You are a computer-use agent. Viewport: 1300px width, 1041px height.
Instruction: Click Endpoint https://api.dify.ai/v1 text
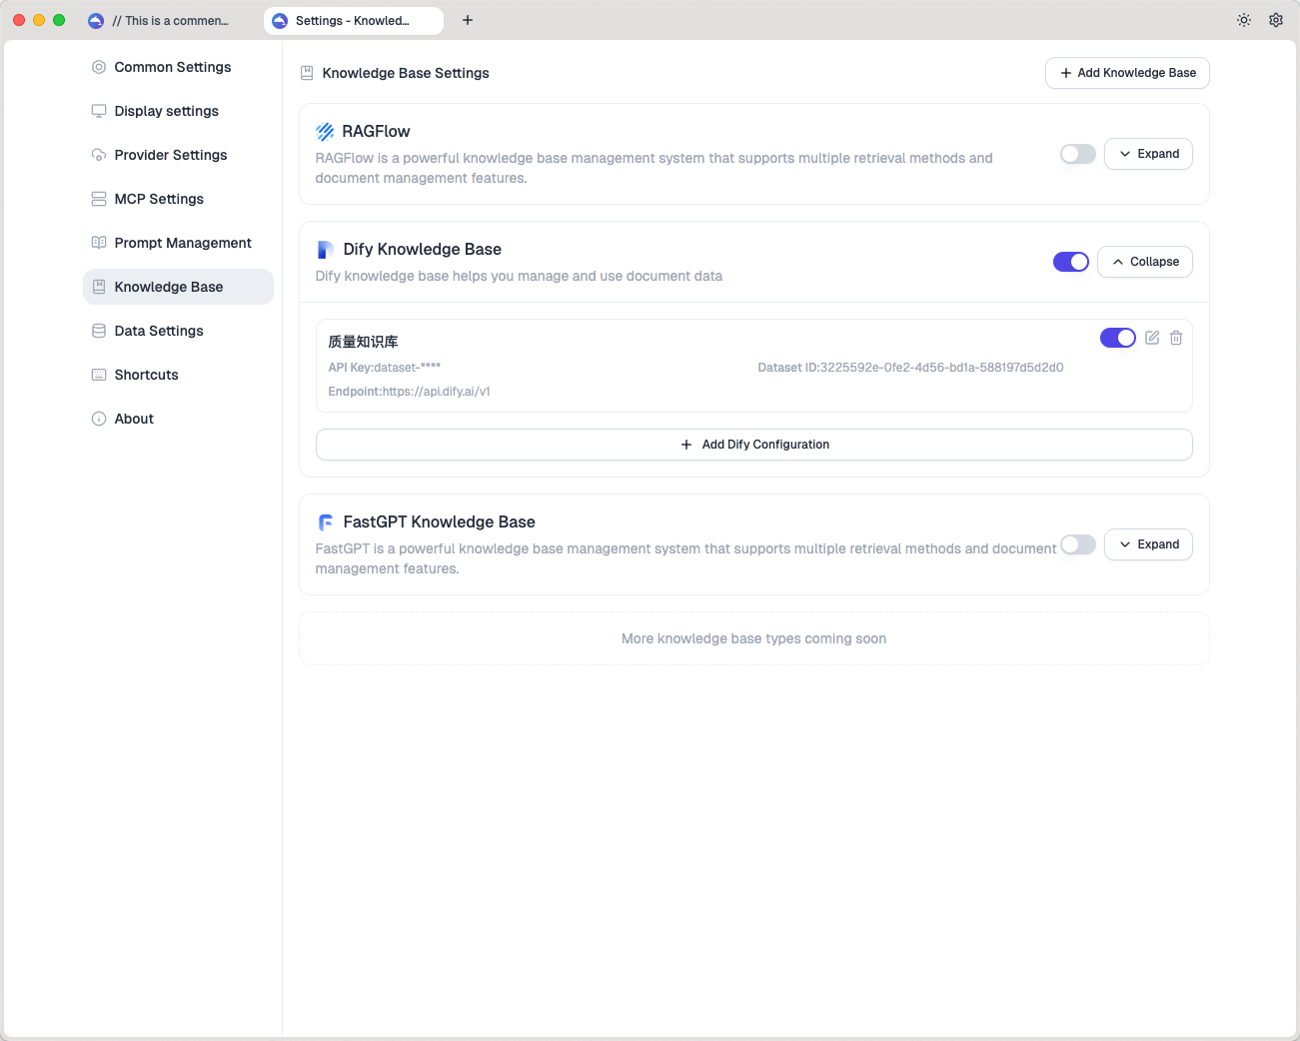409,392
